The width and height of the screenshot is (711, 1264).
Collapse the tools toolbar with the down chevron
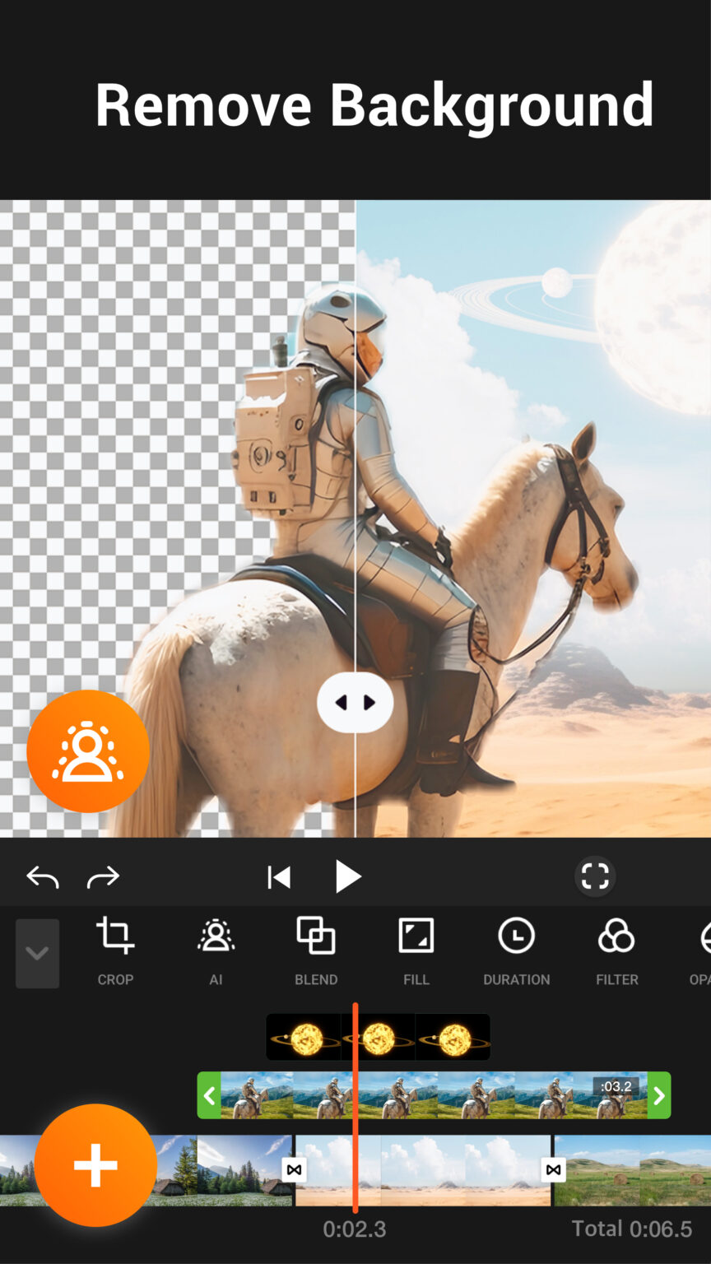tap(36, 952)
